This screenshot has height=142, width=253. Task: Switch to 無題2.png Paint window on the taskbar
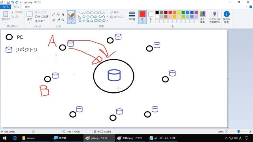click(131, 138)
